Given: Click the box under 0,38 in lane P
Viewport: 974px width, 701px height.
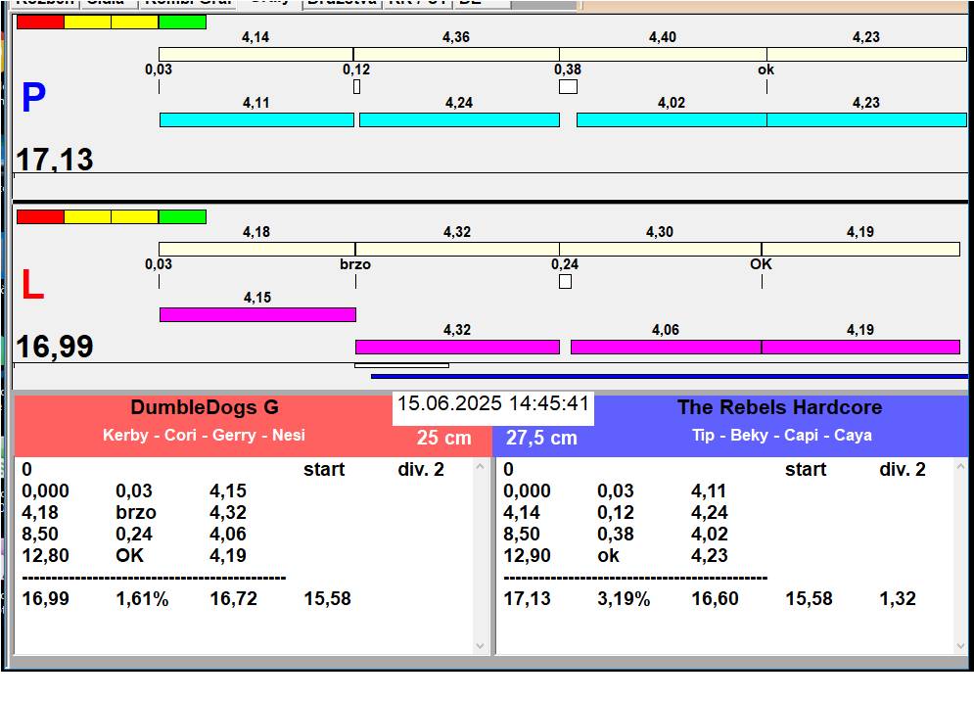Looking at the screenshot, I should pos(568,87).
